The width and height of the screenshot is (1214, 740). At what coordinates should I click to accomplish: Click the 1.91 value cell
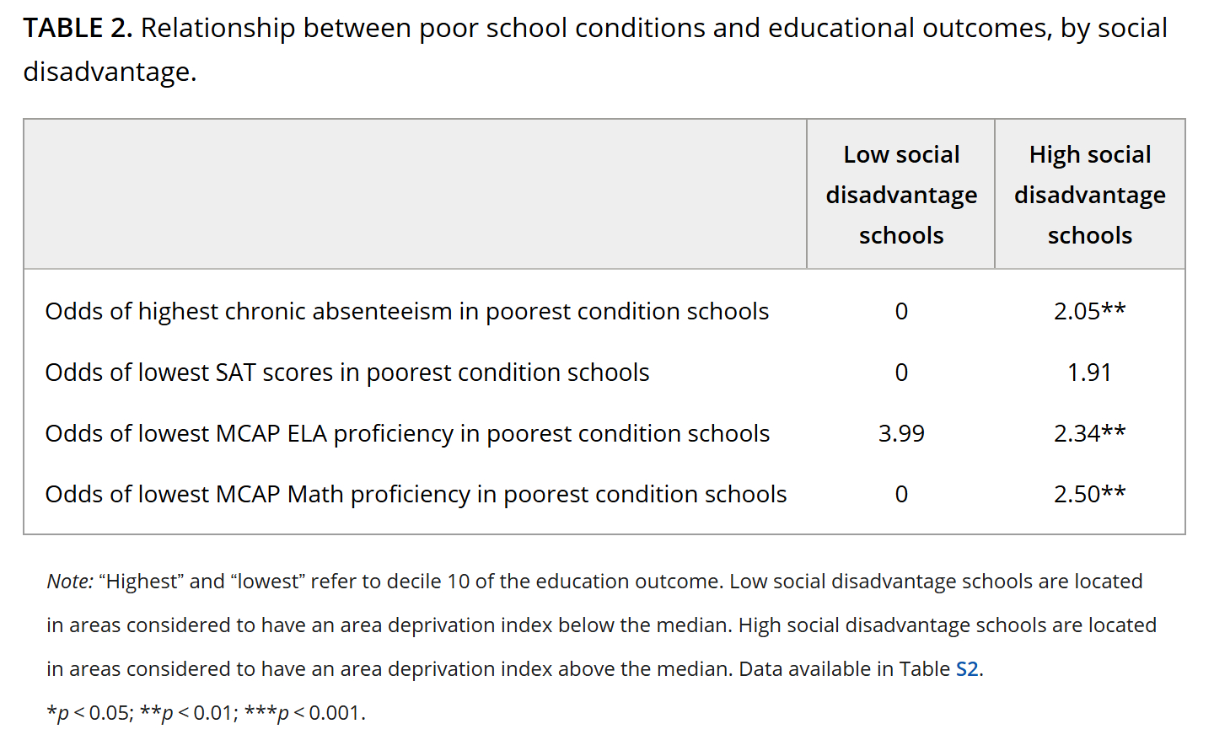(x=1089, y=373)
